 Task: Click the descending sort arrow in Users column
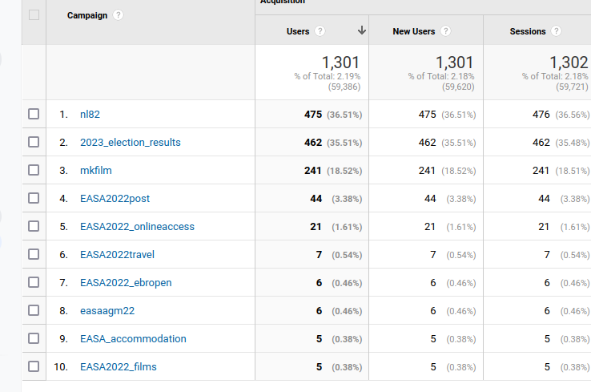click(361, 30)
